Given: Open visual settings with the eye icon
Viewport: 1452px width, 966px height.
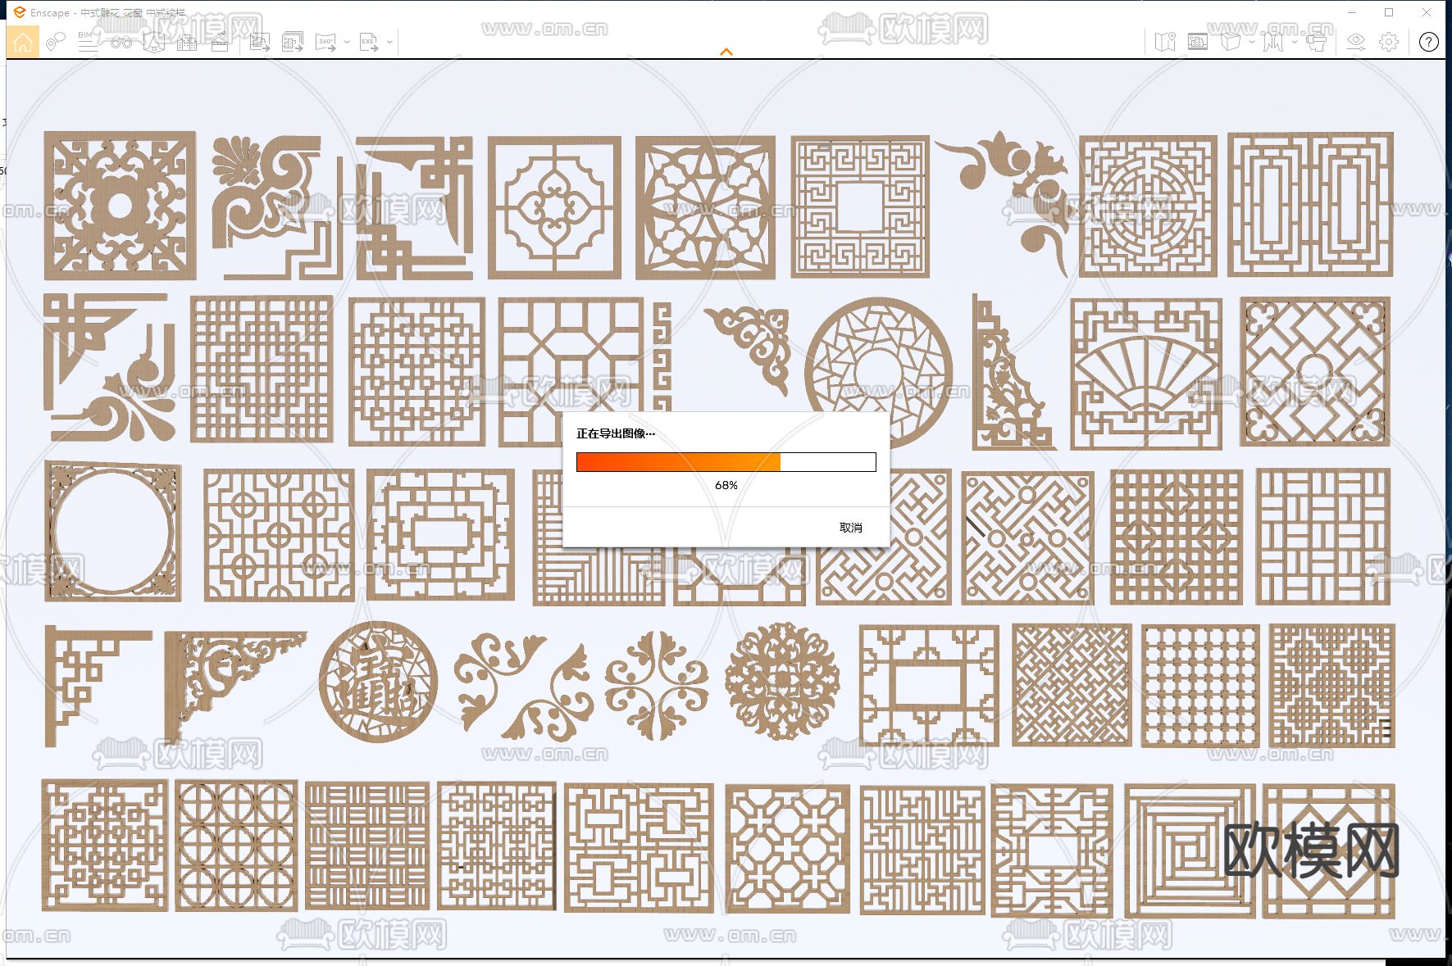Looking at the screenshot, I should coord(1356,42).
